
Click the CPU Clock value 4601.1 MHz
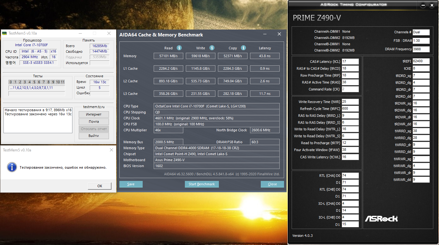pos(217,118)
